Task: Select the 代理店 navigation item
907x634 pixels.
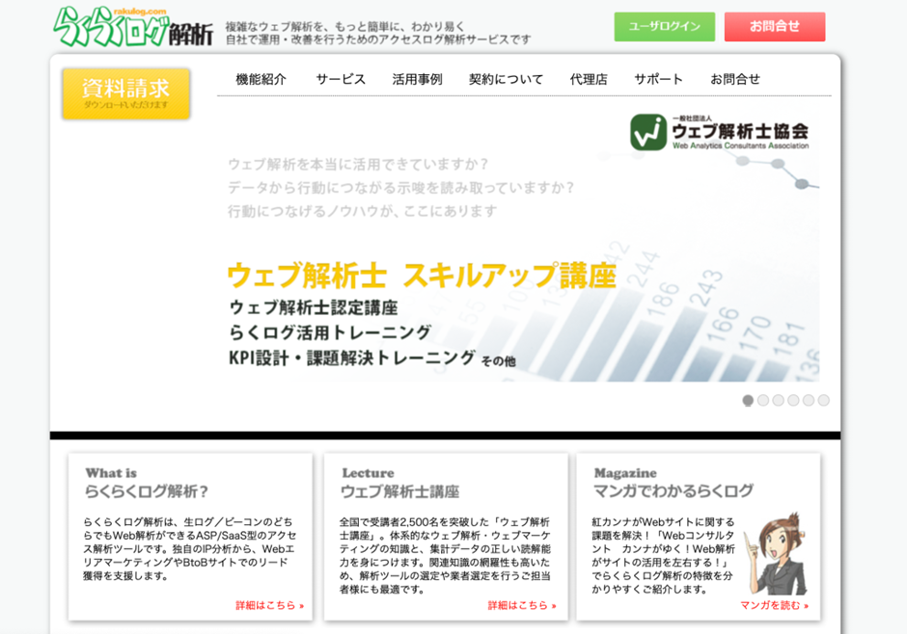Action: coord(589,79)
